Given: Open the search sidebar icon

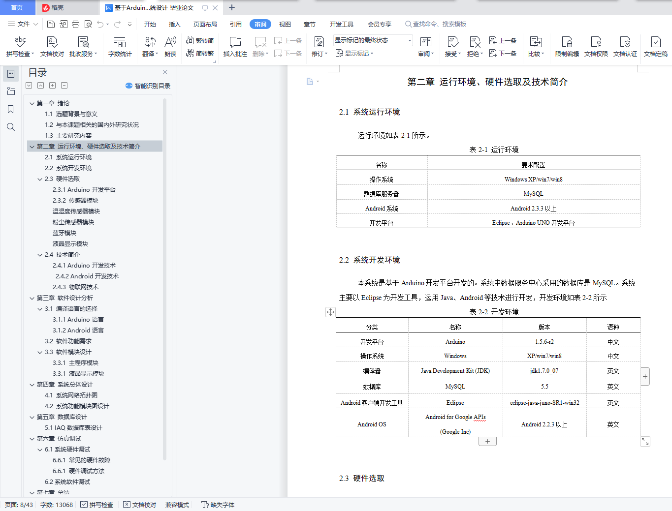Looking at the screenshot, I should [10, 127].
